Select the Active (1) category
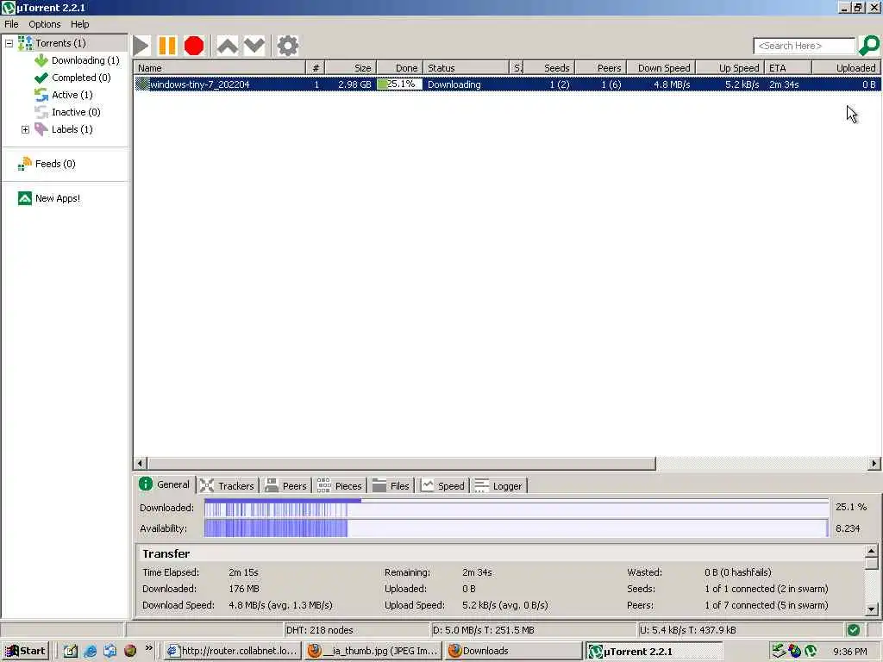The height and width of the screenshot is (662, 883). [x=72, y=95]
